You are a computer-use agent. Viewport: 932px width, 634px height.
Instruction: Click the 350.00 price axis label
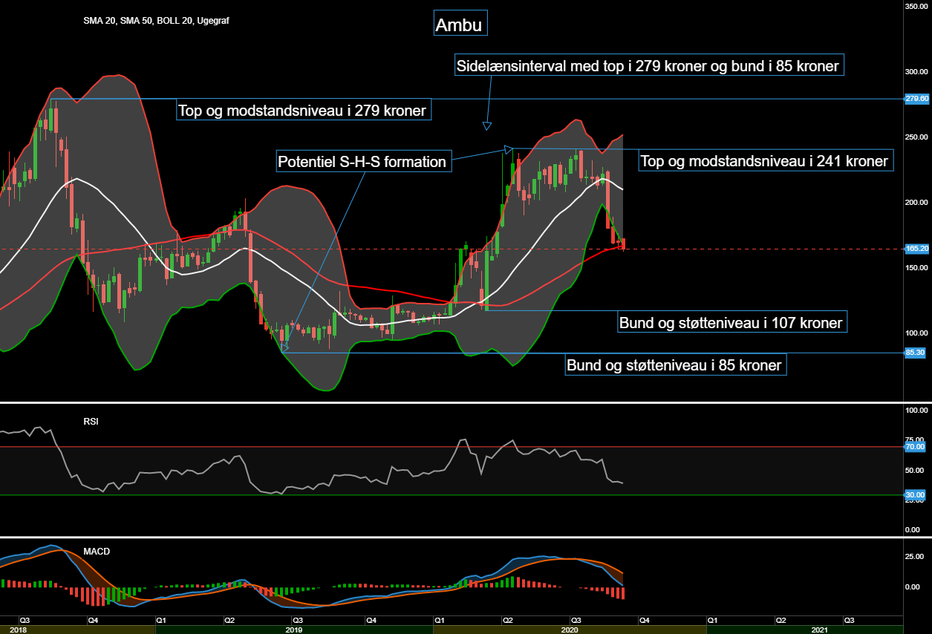click(x=917, y=6)
